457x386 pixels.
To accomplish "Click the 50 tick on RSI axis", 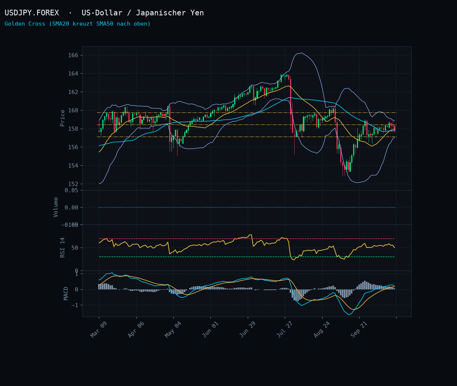I will 75,248.
